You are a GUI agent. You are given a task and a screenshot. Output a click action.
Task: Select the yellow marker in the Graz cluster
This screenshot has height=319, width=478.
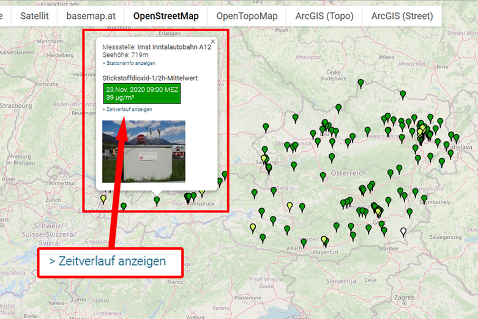(378, 212)
